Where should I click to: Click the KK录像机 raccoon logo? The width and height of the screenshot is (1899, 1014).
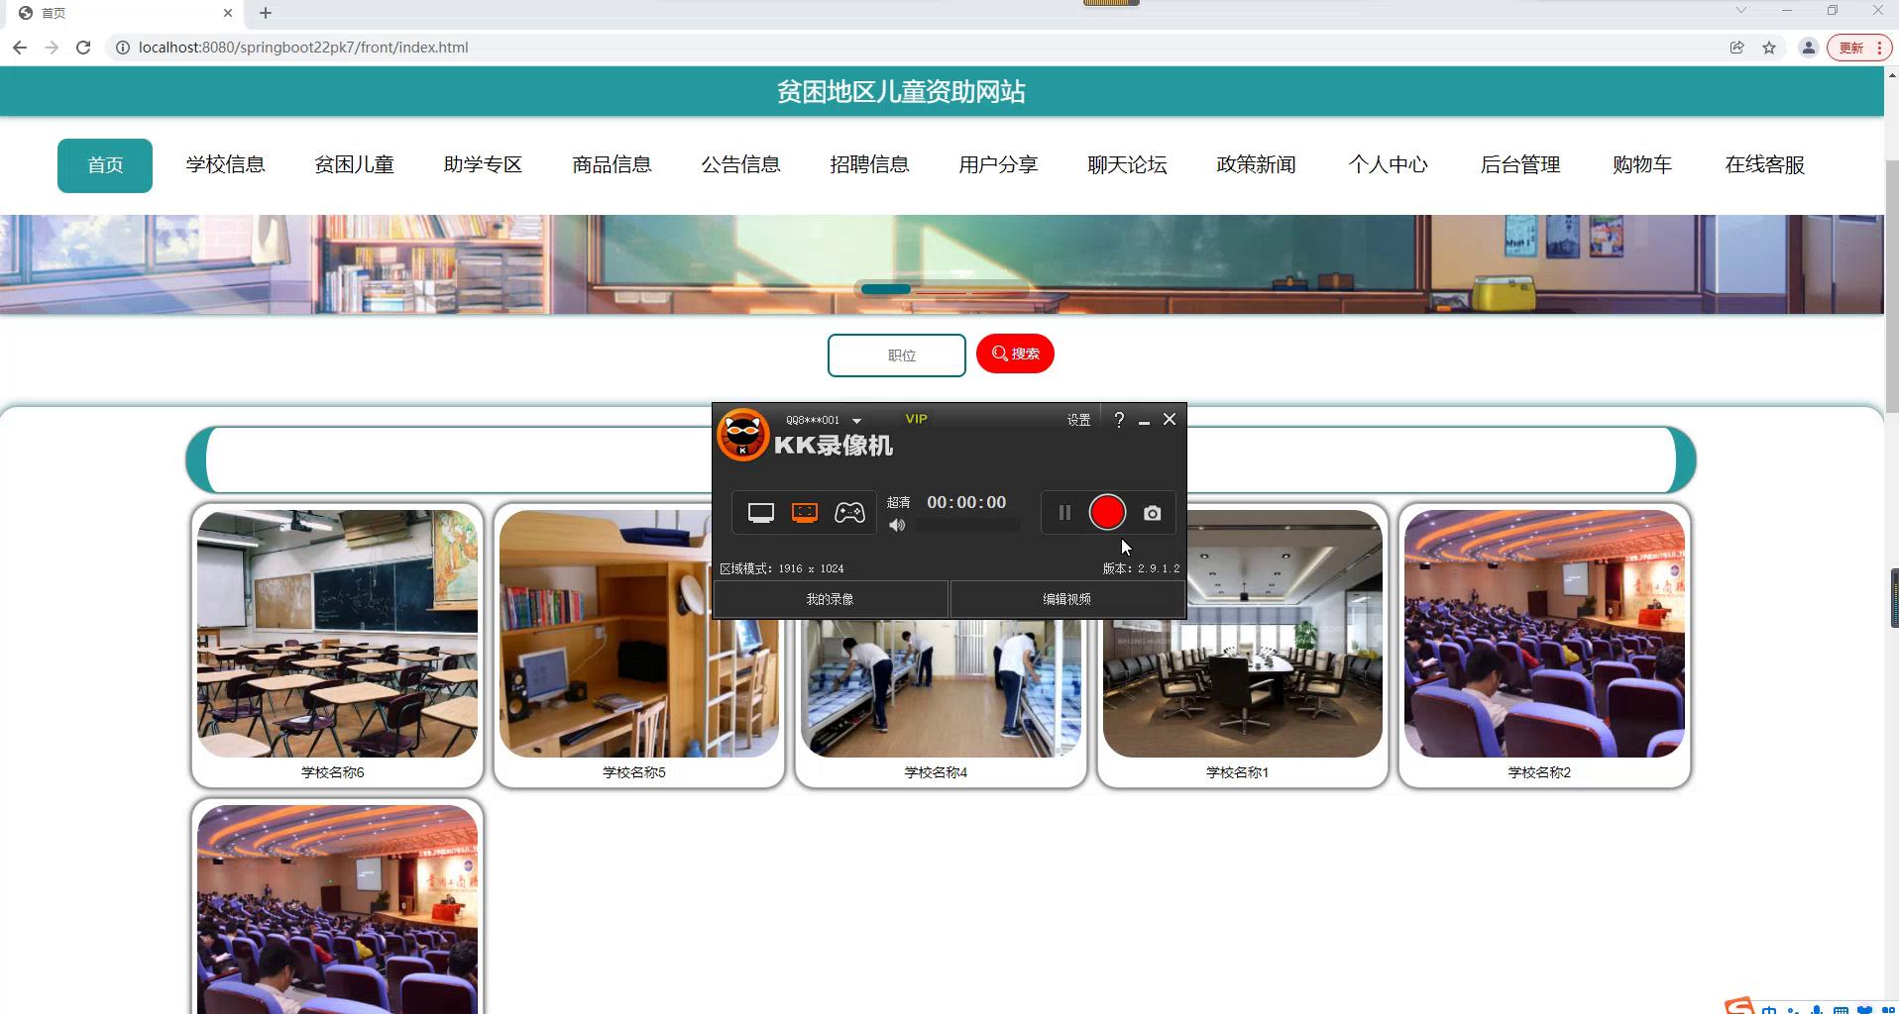pos(743,435)
